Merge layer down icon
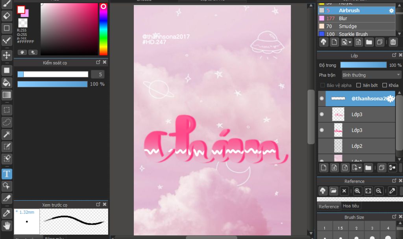This screenshot has height=239, width=403. [392, 168]
